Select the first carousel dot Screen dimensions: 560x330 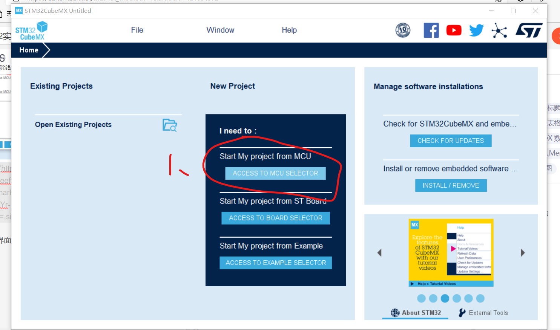[422, 299]
